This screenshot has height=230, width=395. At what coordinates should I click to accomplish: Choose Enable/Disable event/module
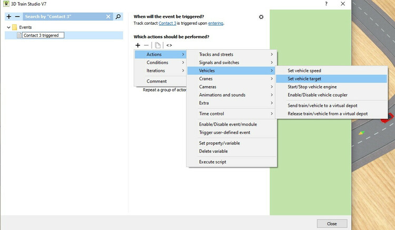[232, 124]
